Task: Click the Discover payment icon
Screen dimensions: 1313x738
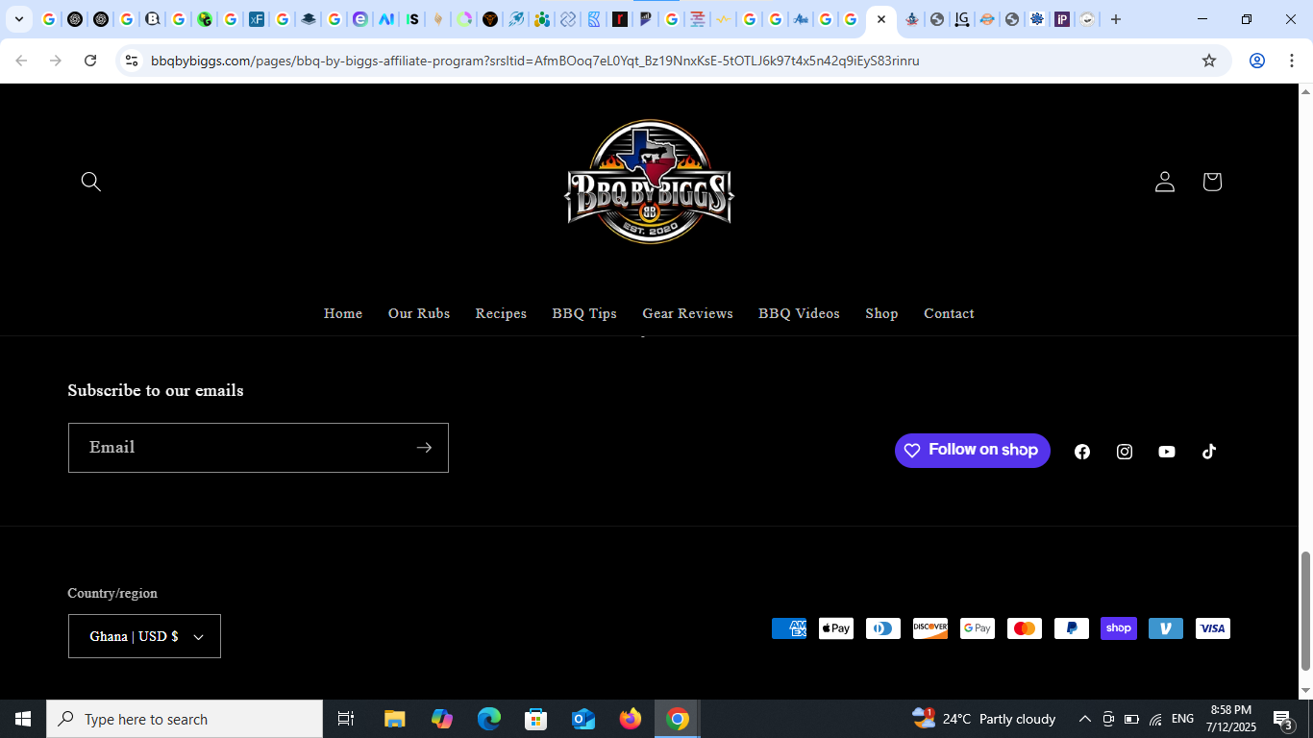Action: point(930,628)
